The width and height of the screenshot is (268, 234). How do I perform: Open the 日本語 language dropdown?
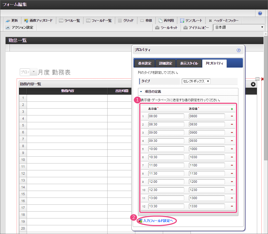(239, 27)
